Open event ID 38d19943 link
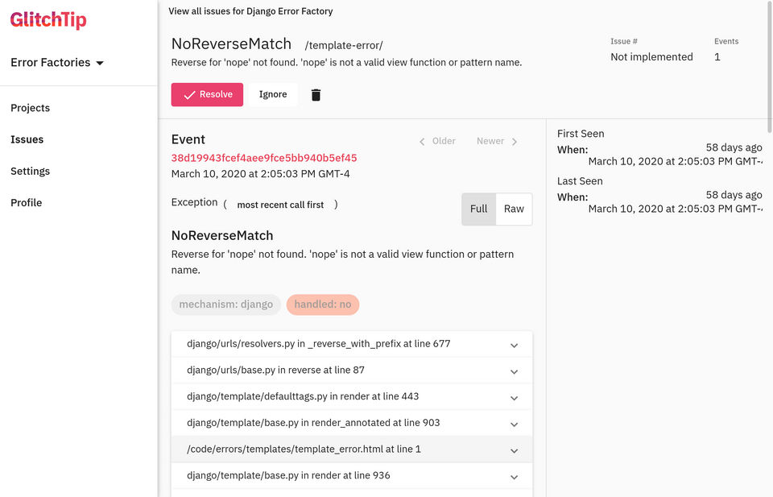The height and width of the screenshot is (497, 773). (x=264, y=158)
